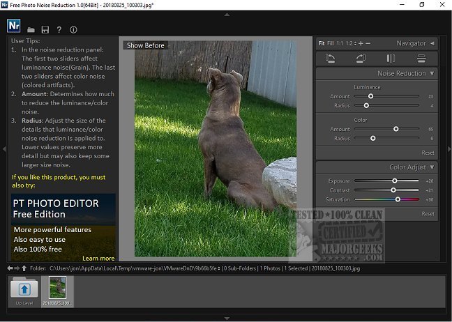
Task: Rotate the image clockwise
Action: (361, 59)
